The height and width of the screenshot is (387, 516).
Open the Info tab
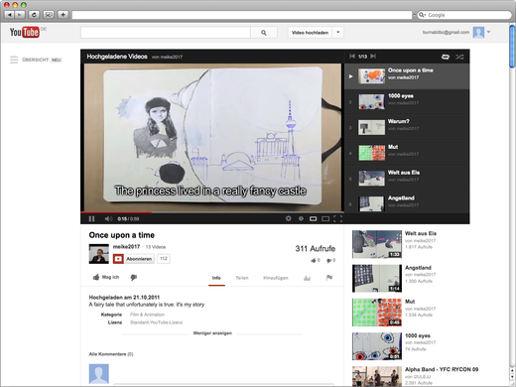pos(216,278)
